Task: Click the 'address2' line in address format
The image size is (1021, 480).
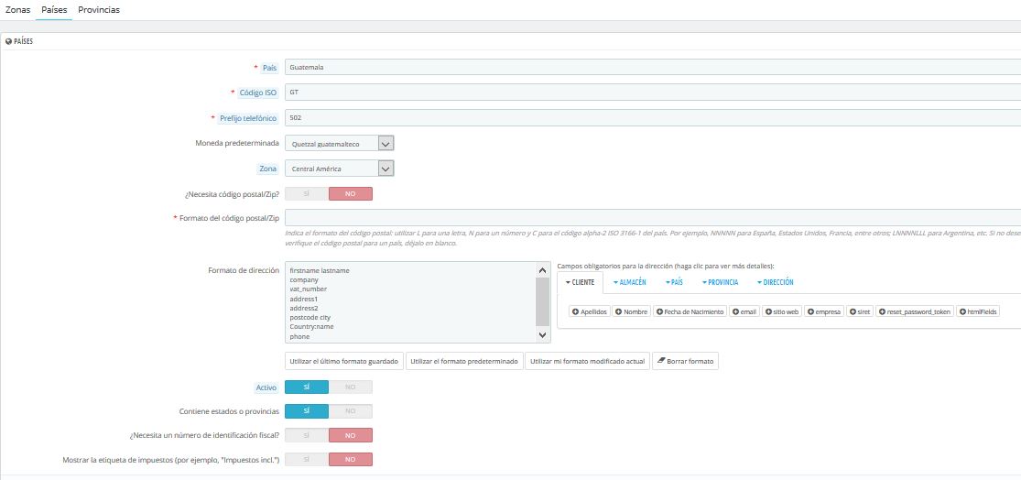Action: tap(303, 308)
